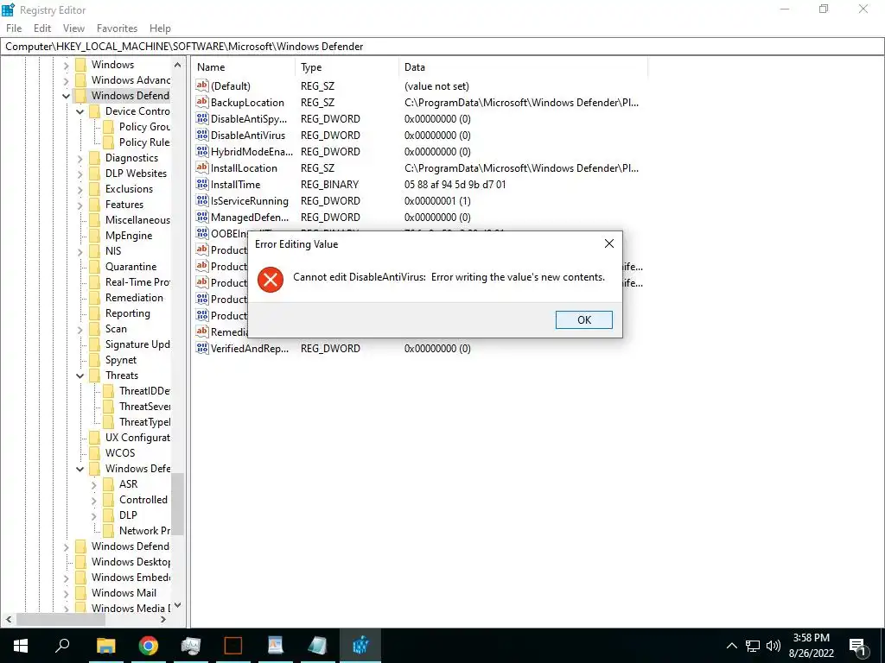This screenshot has width=885, height=663.
Task: Open the File menu
Action: pos(14,28)
